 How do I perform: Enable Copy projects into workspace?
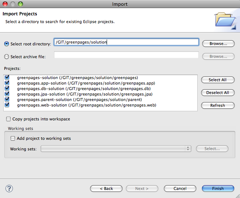8,119
